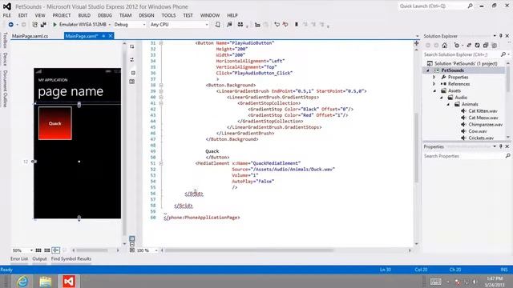Click the Find in Files binoculars icon

(240, 25)
